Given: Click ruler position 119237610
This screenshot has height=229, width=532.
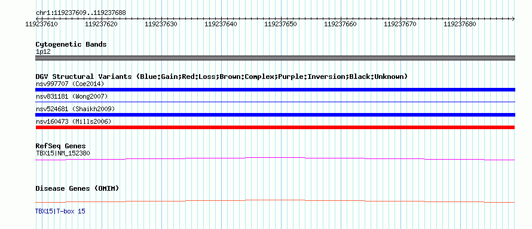Looking at the screenshot, I should (41, 25).
